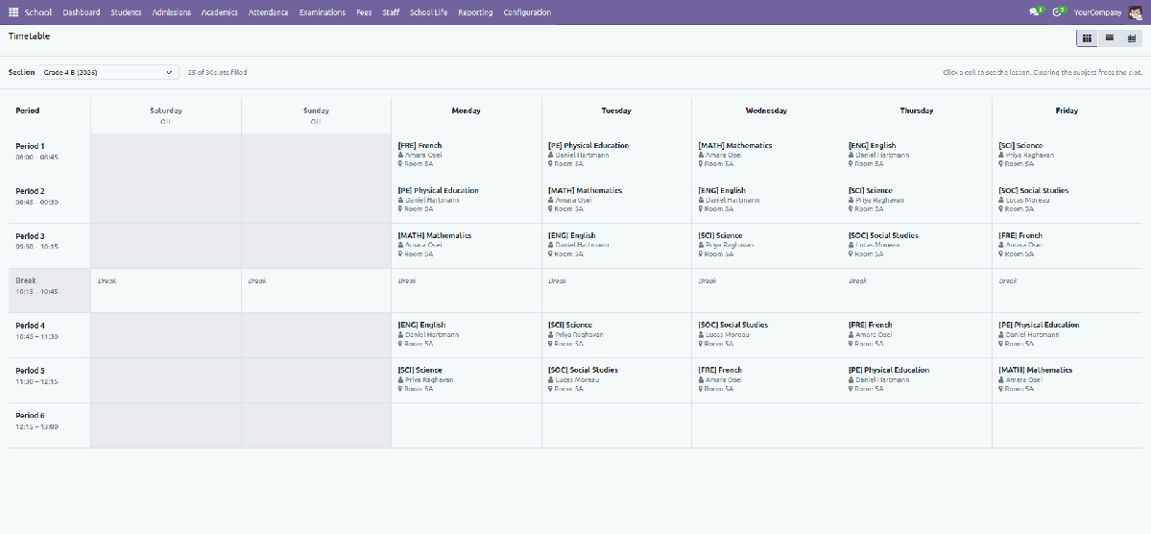The height and width of the screenshot is (534, 1151).
Task: Click room pin icon in Thursday Period 4 French
Action: (x=851, y=344)
